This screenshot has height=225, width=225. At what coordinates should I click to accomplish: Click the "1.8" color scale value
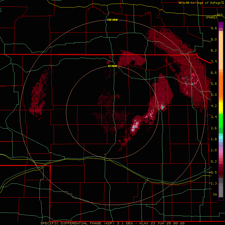[x=214, y=139]
